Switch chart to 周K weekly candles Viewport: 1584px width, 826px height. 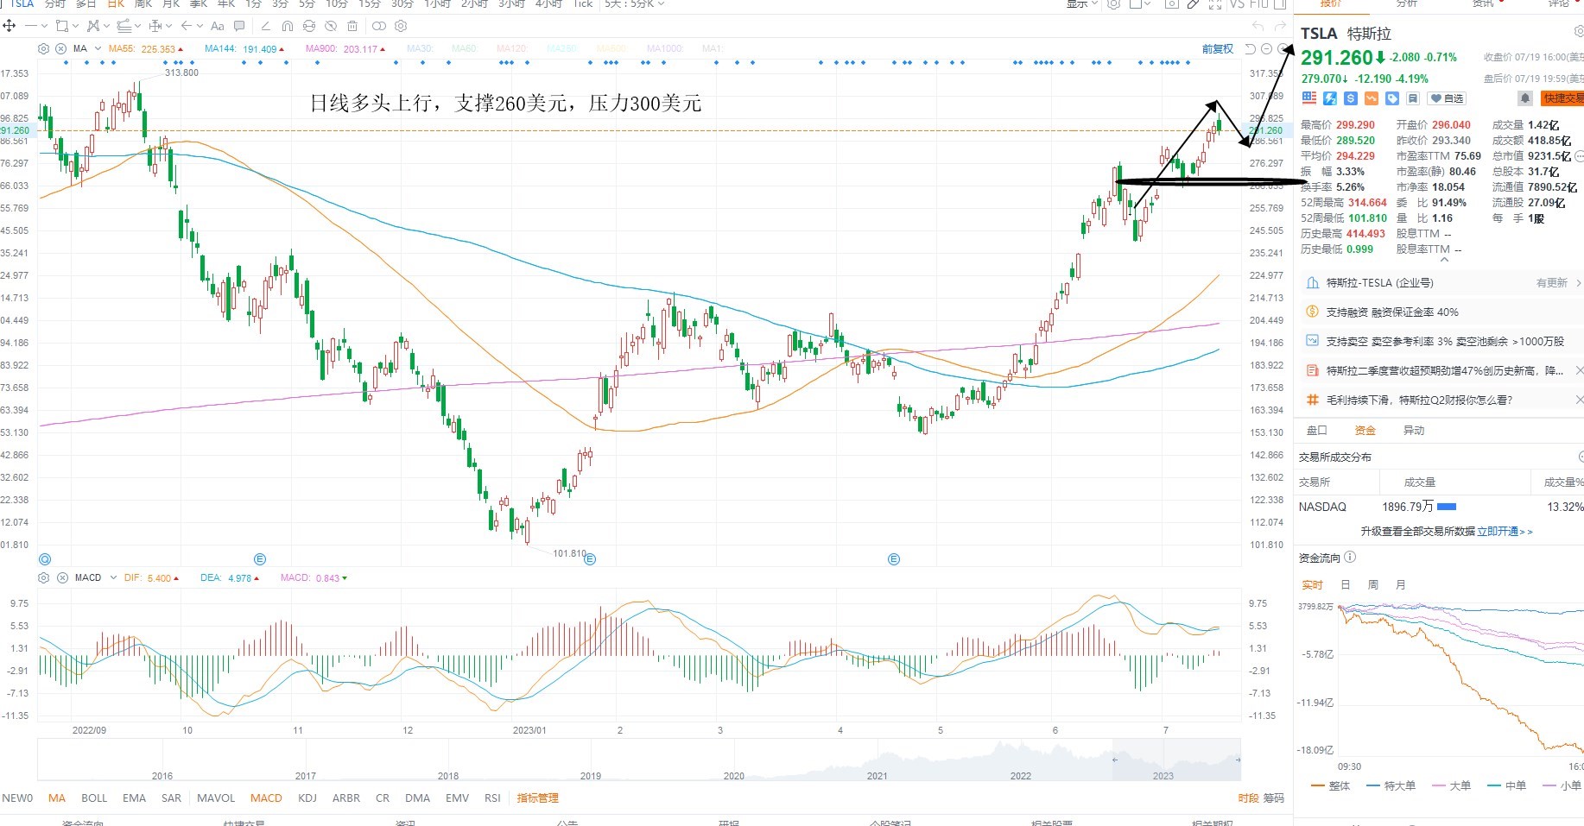[x=143, y=4]
